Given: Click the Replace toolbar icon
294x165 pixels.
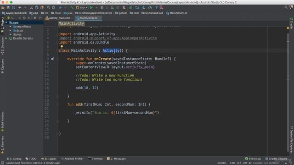Looking at the screenshot, I should [54, 8].
